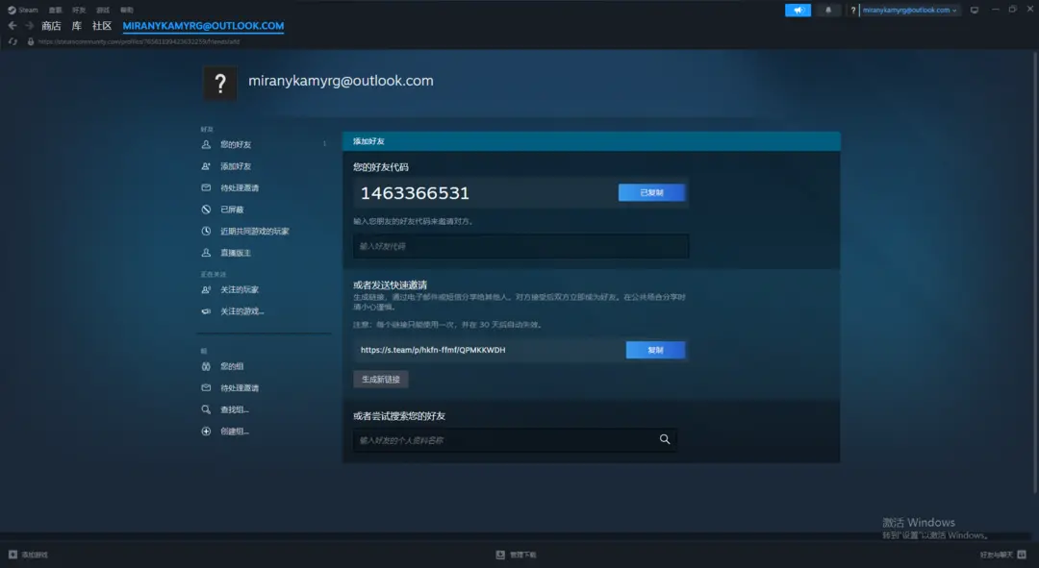Viewport: 1039px width, 568px height.
Task: Open 近期共同游戏的玩家
Action: [x=254, y=231]
